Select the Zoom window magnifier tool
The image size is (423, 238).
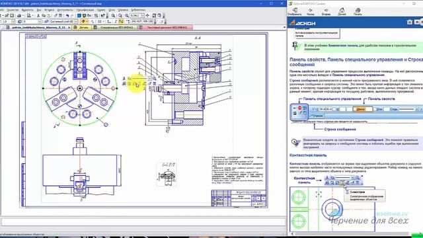(x=113, y=15)
